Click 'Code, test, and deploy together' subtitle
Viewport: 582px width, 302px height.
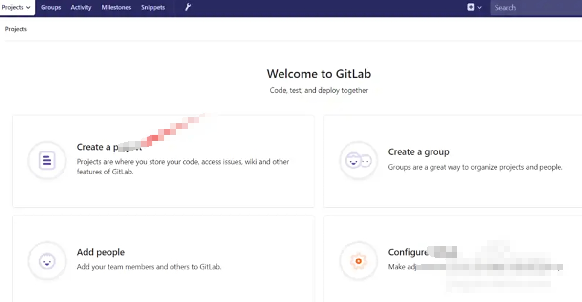pos(319,90)
